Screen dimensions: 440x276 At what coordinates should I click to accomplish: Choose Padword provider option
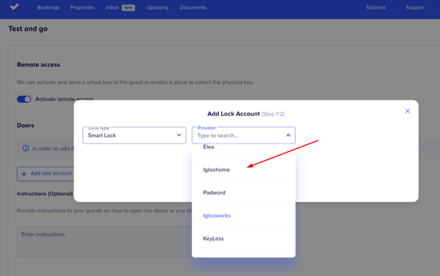coord(214,193)
